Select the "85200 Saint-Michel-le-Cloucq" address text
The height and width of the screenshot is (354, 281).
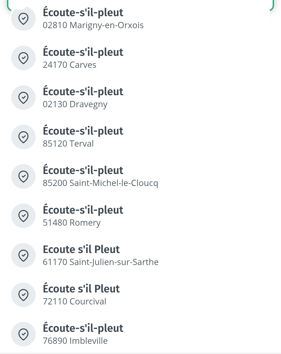point(100,183)
